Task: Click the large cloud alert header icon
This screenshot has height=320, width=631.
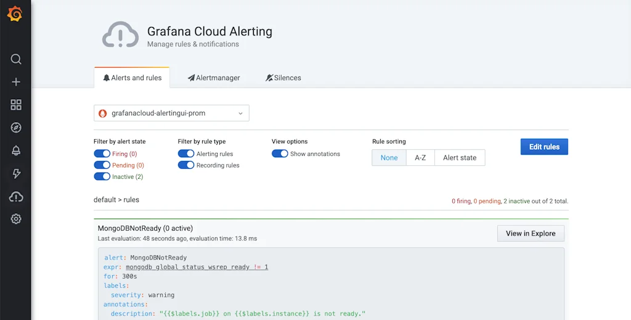Action: coord(120,35)
